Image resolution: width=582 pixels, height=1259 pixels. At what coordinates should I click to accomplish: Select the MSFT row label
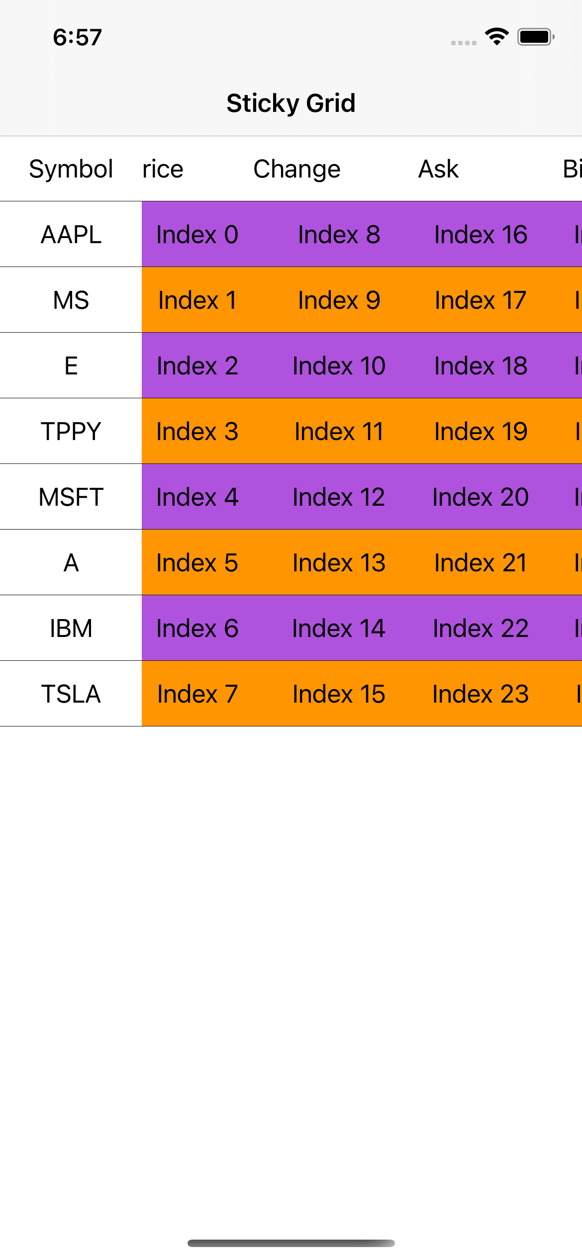[x=71, y=497]
